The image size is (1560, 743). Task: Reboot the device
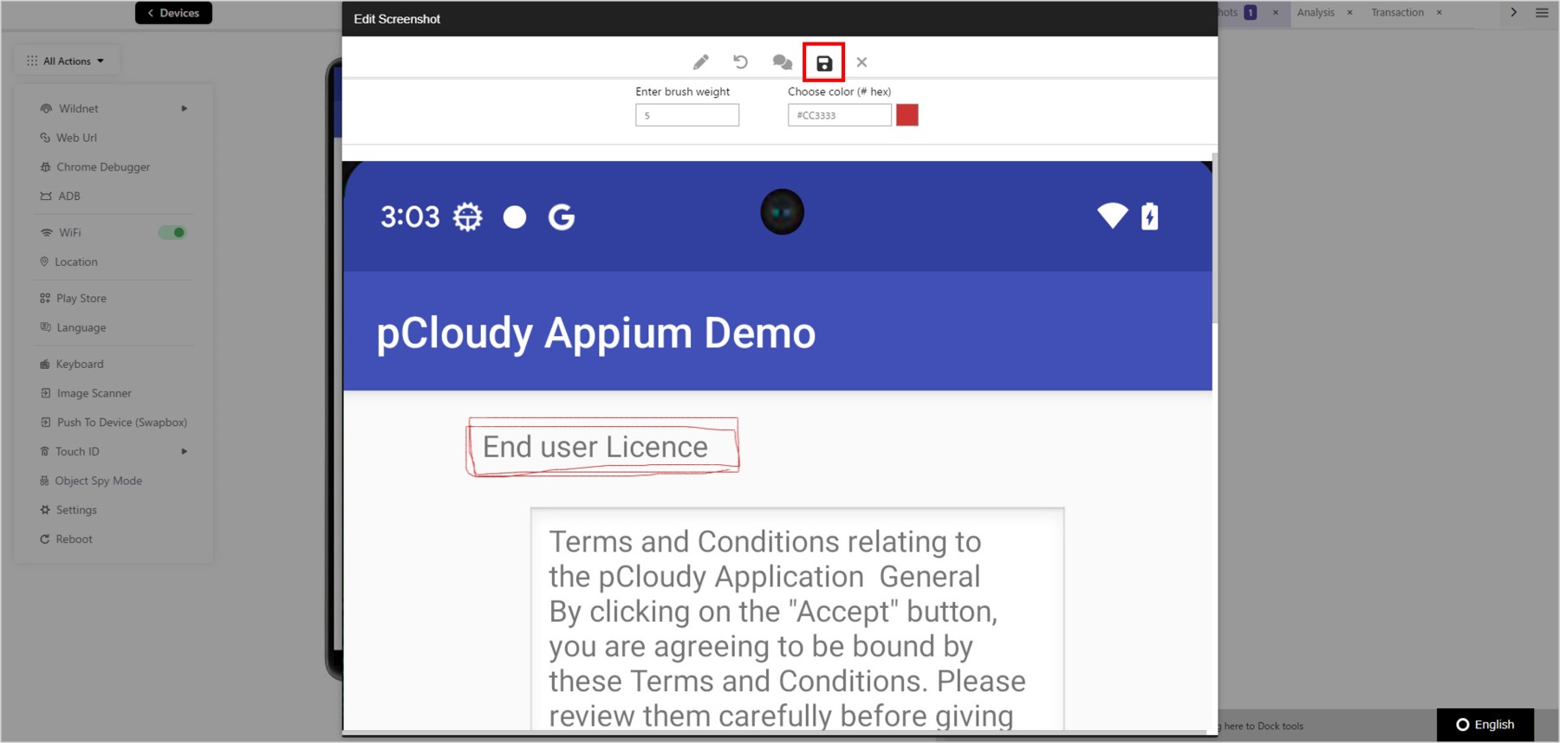tap(74, 539)
